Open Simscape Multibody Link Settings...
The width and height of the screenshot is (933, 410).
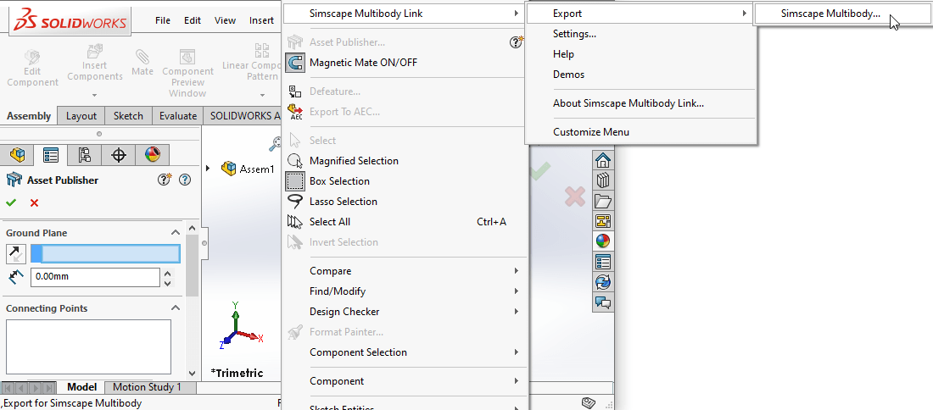575,34
